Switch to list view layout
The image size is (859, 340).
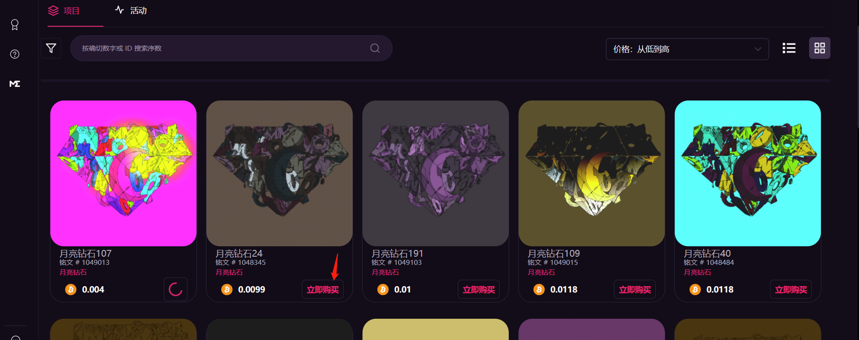pyautogui.click(x=789, y=48)
